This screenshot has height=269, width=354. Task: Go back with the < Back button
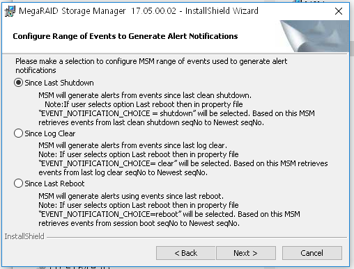pyautogui.click(x=185, y=253)
